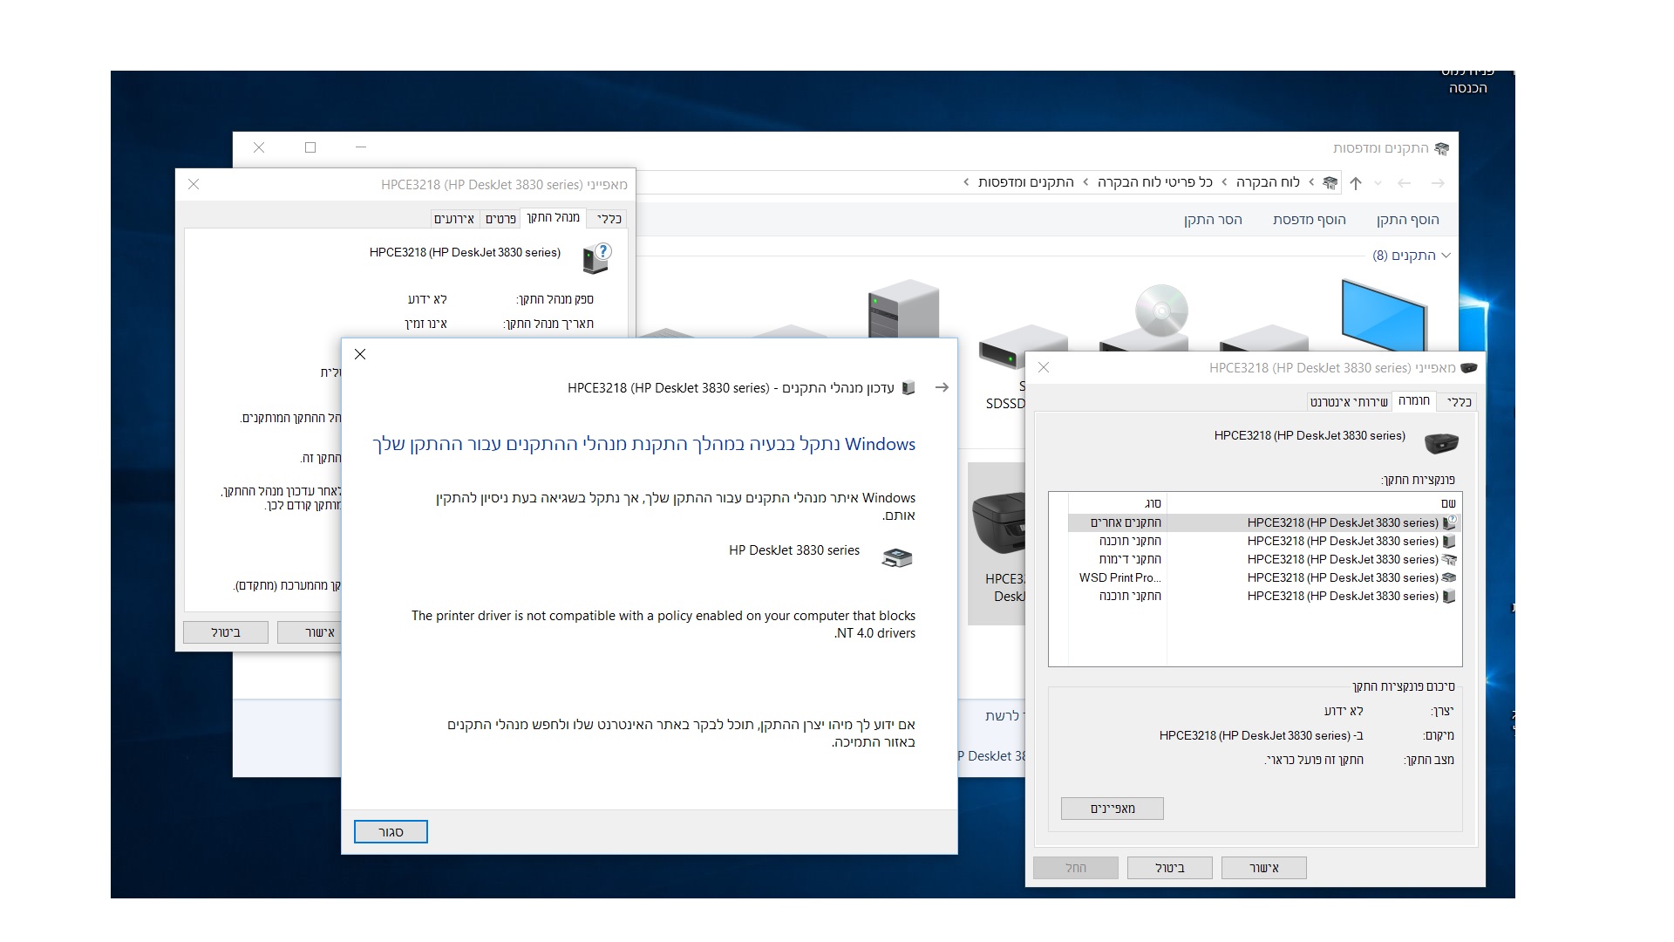Viewport: 1674px width, 942px height.
Task: Switch to the חומרה tab
Action: point(1413,400)
